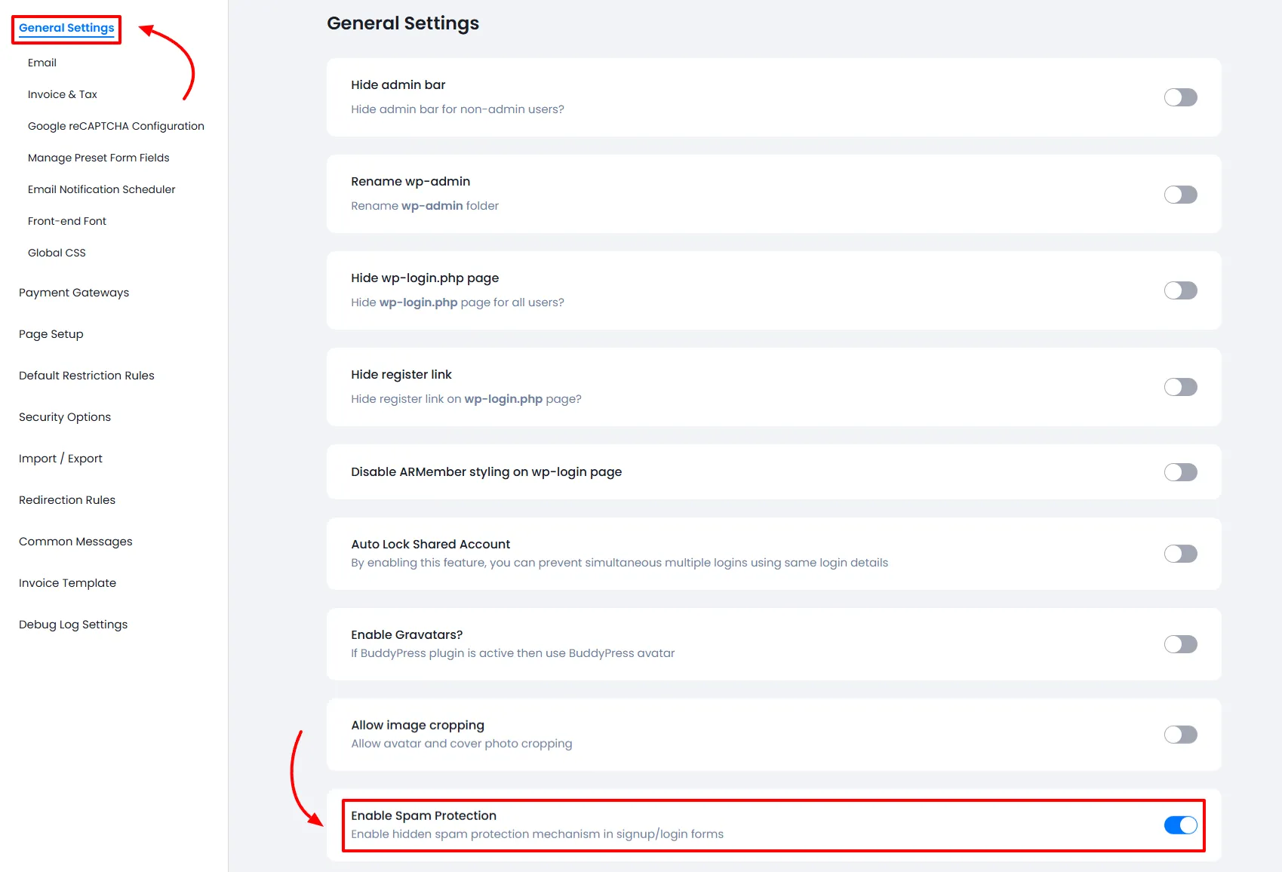This screenshot has width=1282, height=872.
Task: Navigate to Payment Gateways
Action: point(73,292)
